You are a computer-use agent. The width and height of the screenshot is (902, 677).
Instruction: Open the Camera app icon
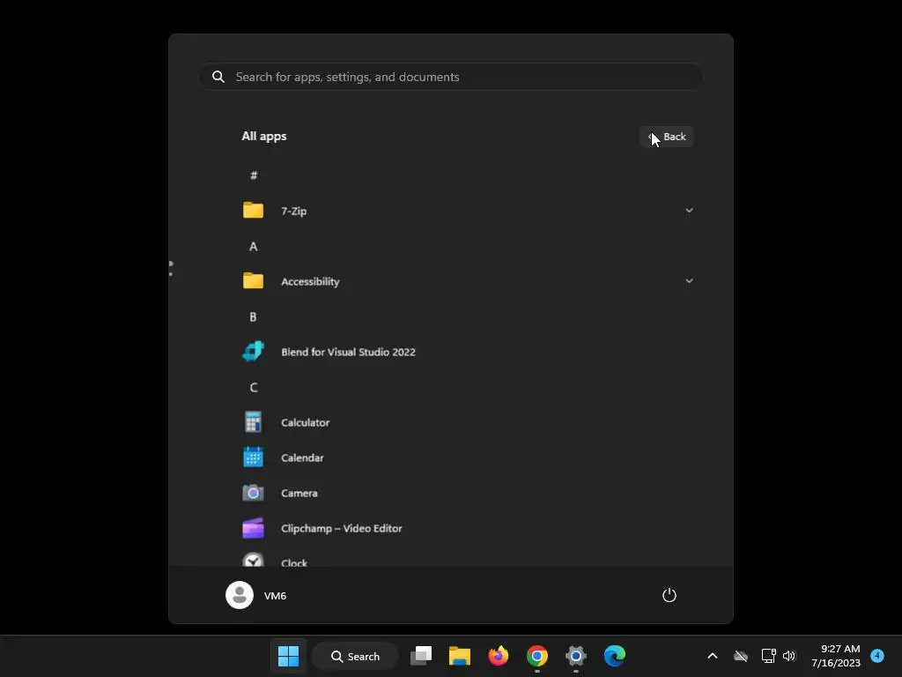253,493
